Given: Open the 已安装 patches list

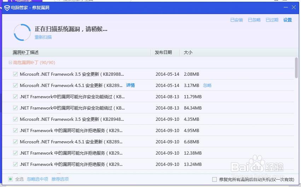Looking at the screenshot, I should 237,20.
